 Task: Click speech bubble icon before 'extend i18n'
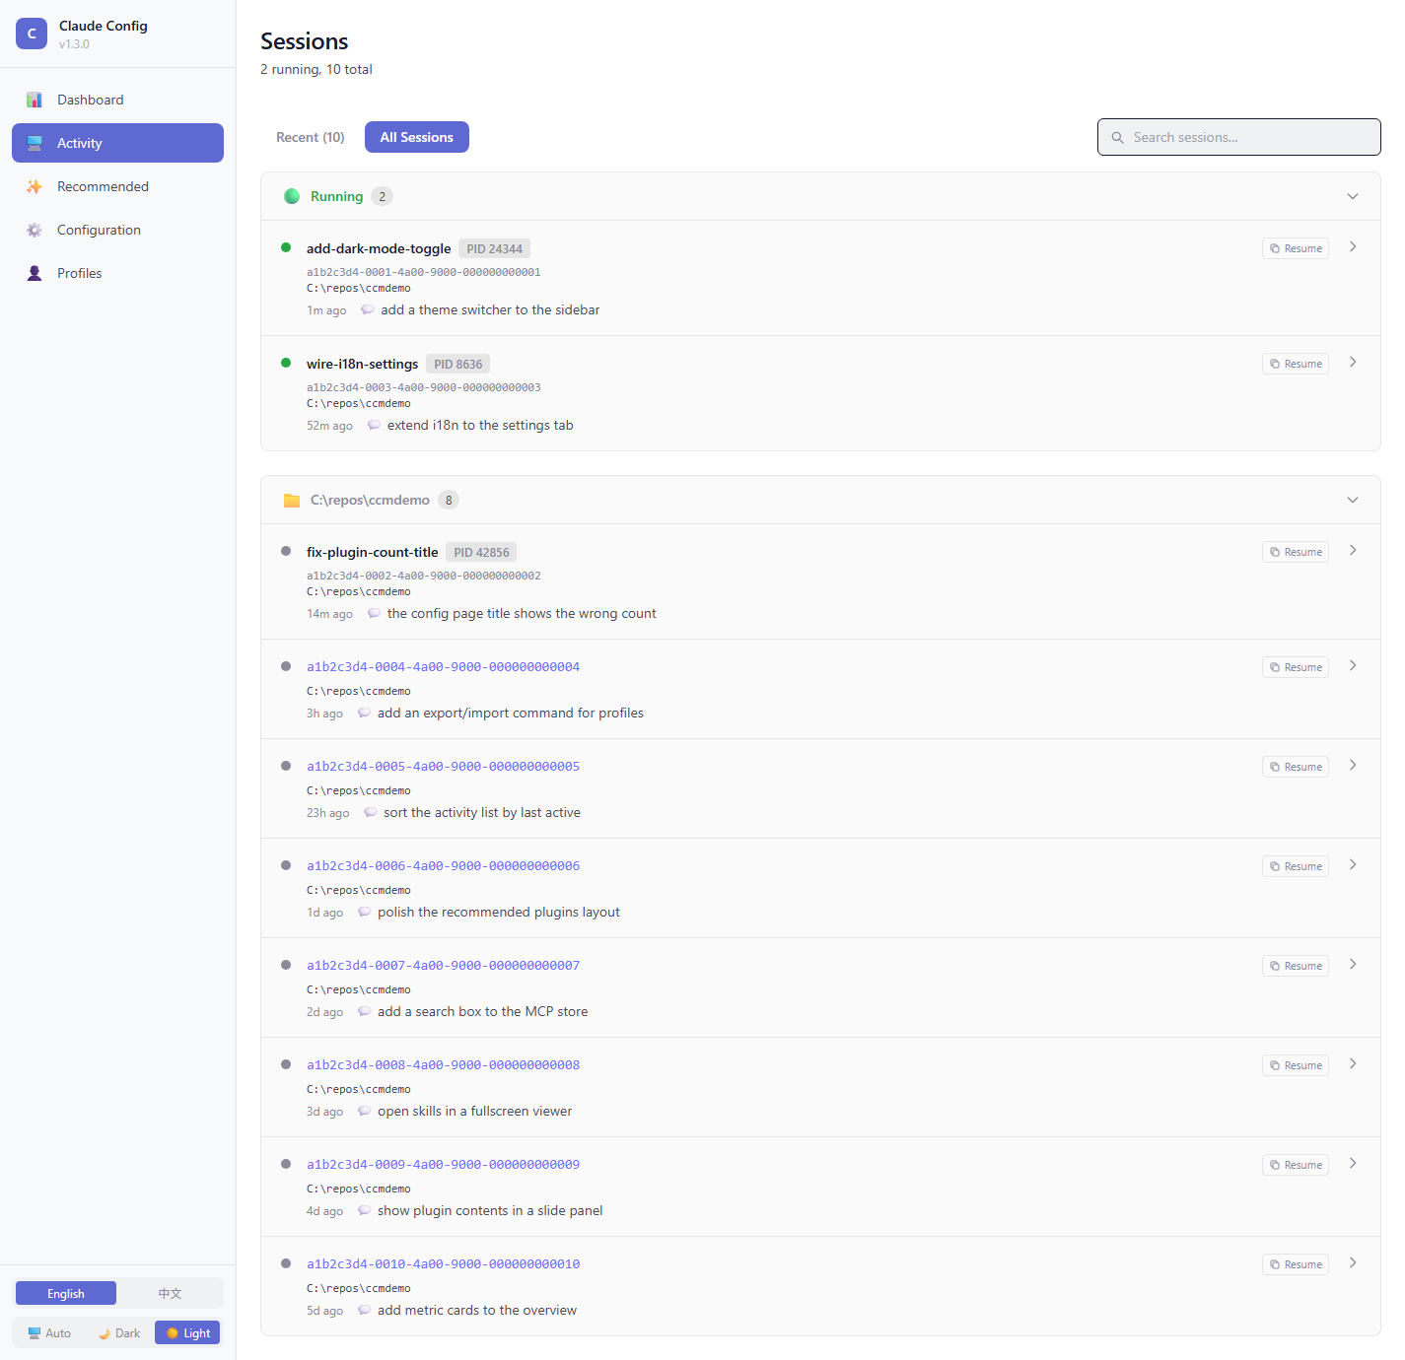click(x=374, y=425)
